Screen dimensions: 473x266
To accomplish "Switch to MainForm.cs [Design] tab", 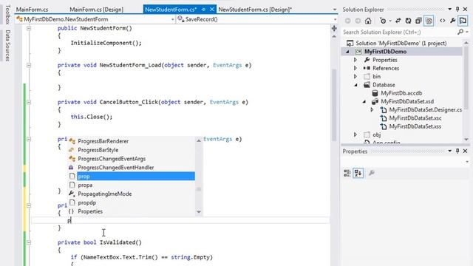I will [97, 10].
